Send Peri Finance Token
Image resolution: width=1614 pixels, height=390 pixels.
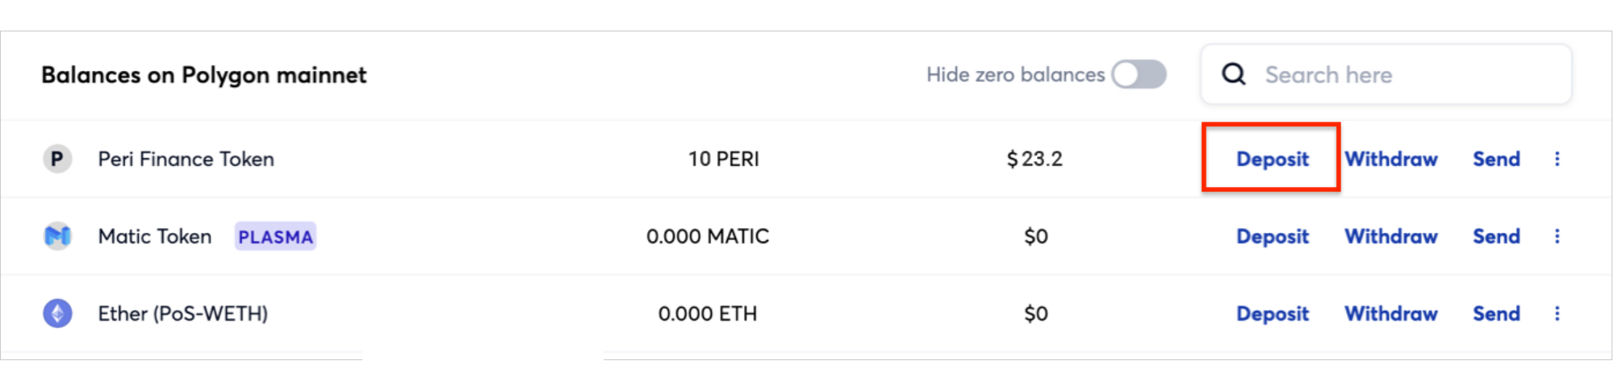tap(1496, 159)
